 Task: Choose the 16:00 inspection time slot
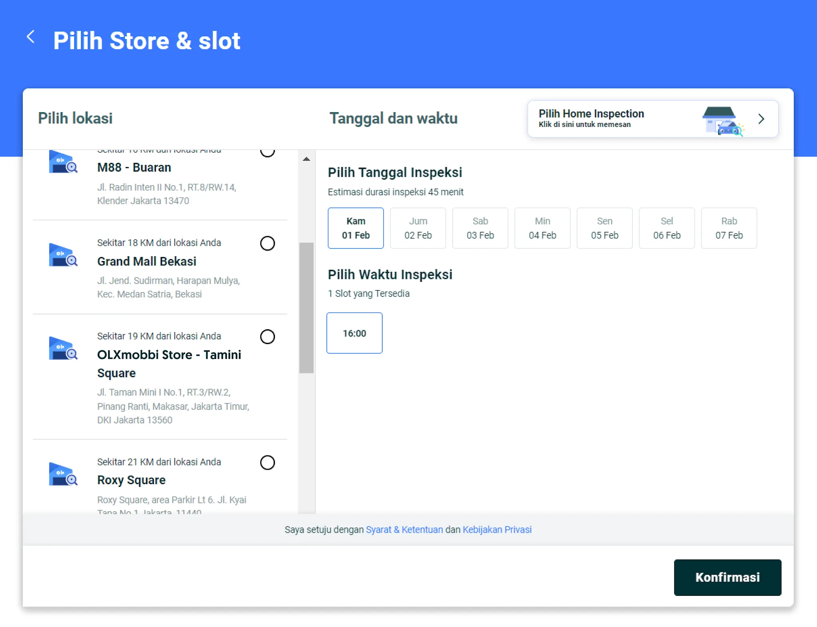pos(355,333)
